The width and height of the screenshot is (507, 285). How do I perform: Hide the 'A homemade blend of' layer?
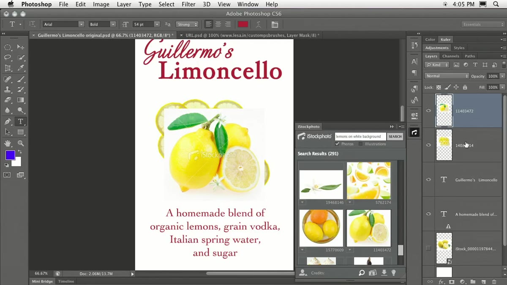[428, 214]
